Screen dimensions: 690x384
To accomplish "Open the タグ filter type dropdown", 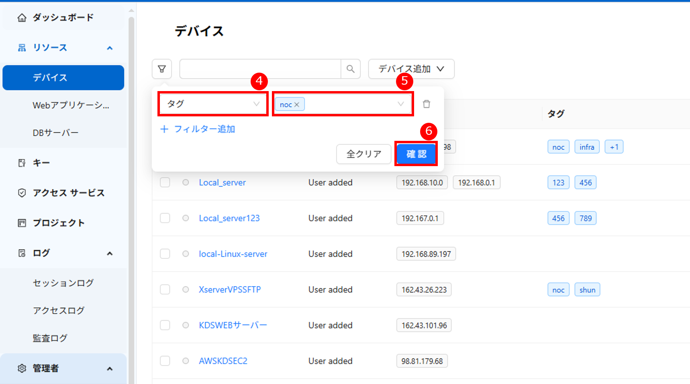I will pos(213,104).
